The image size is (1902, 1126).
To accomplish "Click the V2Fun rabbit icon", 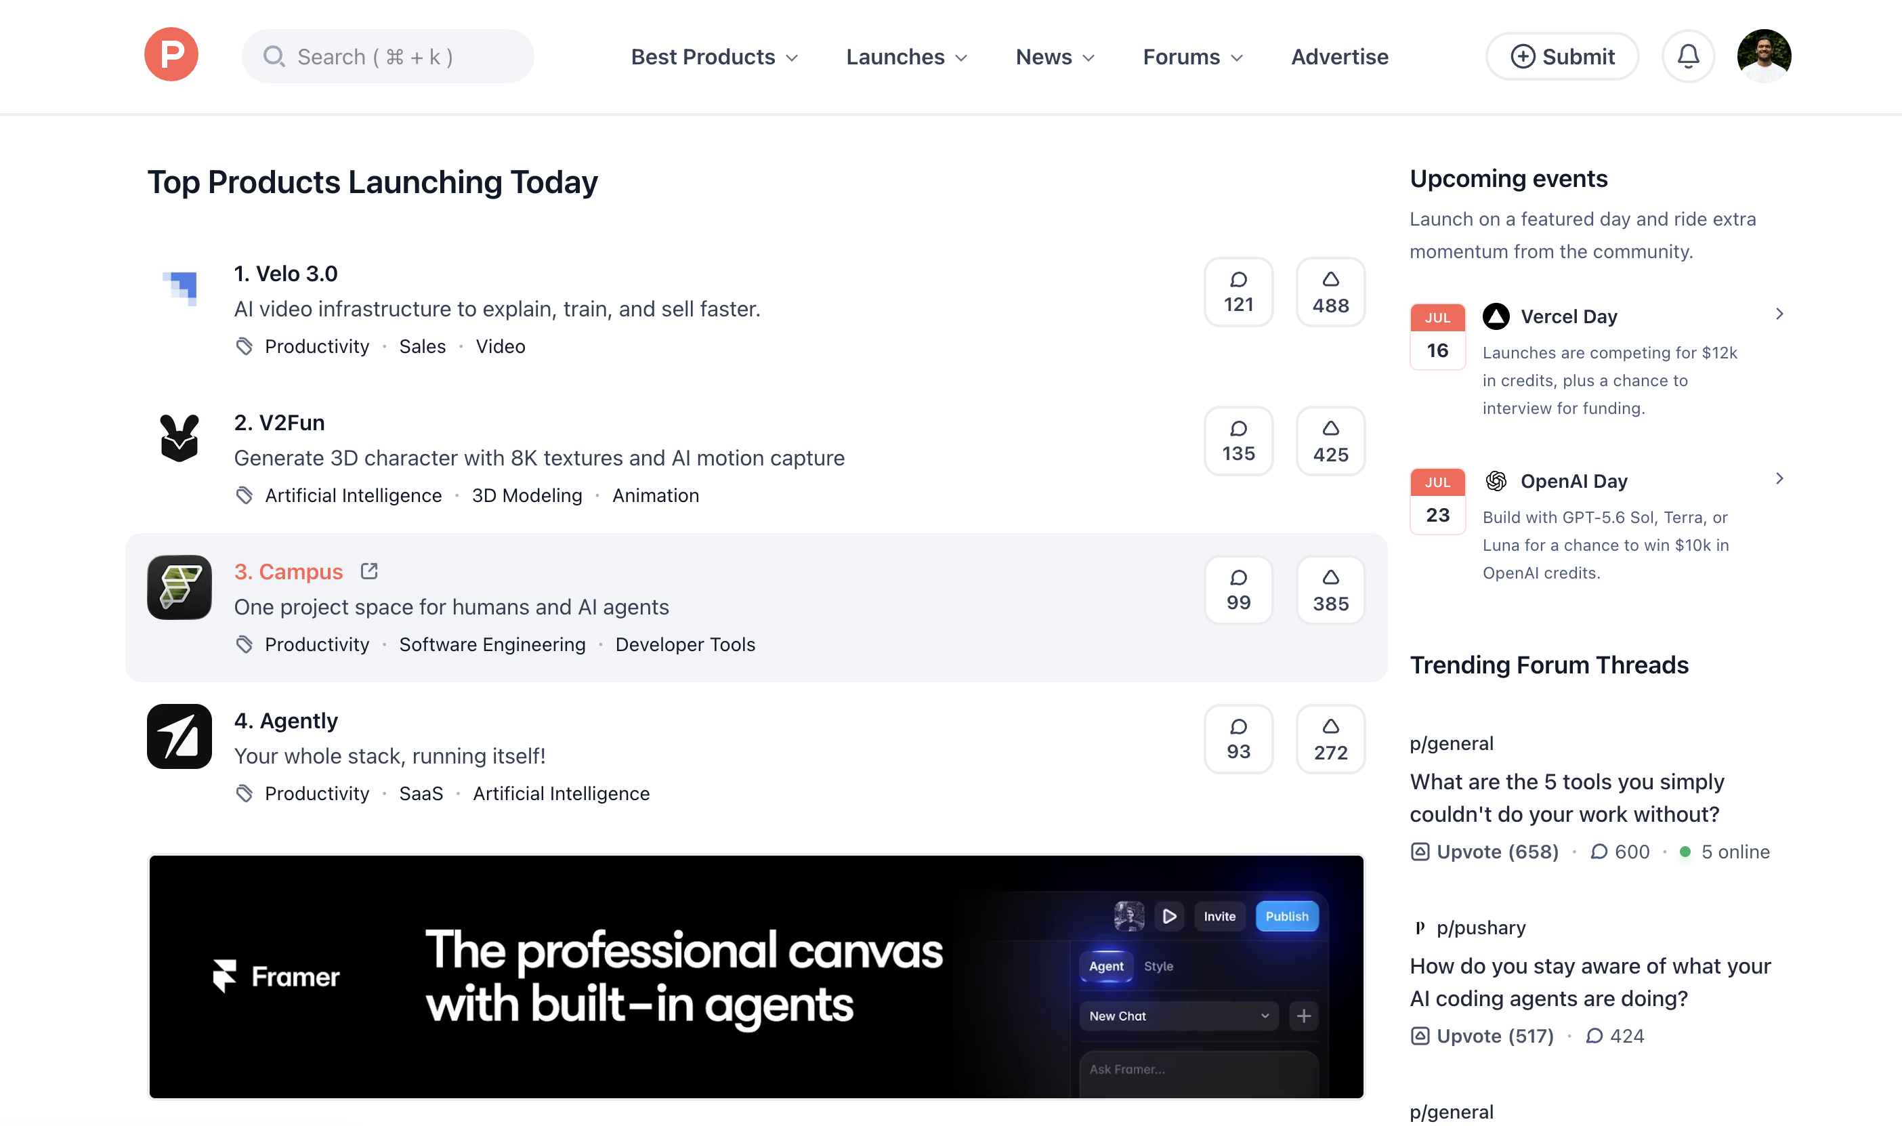I will (x=179, y=438).
